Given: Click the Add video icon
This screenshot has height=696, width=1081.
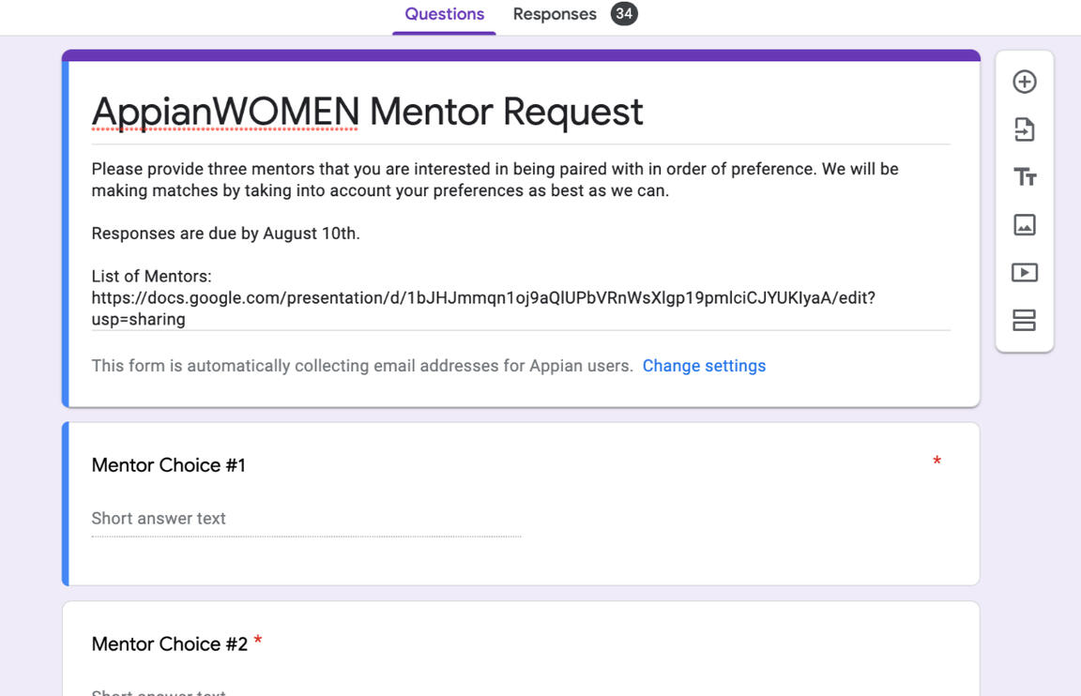Looking at the screenshot, I should click(x=1024, y=273).
